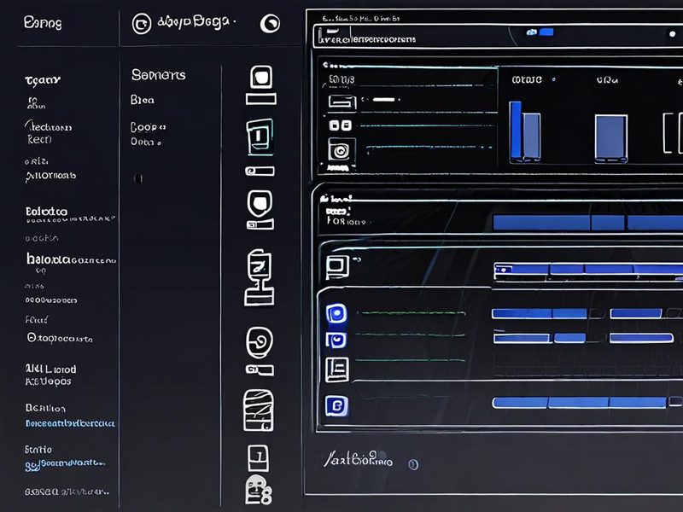Select the square icon containing numeral 1
The width and height of the screenshot is (683, 512).
tap(259, 457)
